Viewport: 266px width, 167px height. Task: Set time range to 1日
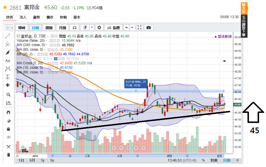(21, 160)
